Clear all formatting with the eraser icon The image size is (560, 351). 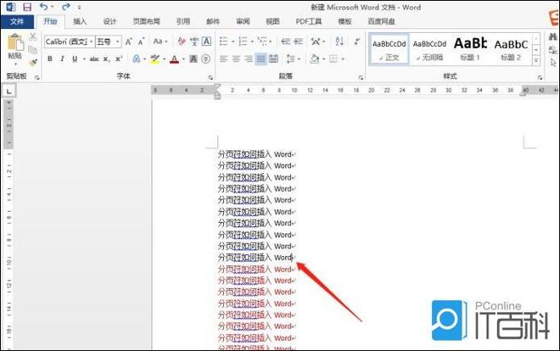click(x=182, y=42)
